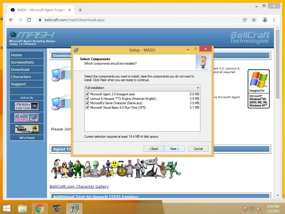Click the Chrome taskbar icon

(x=40, y=208)
